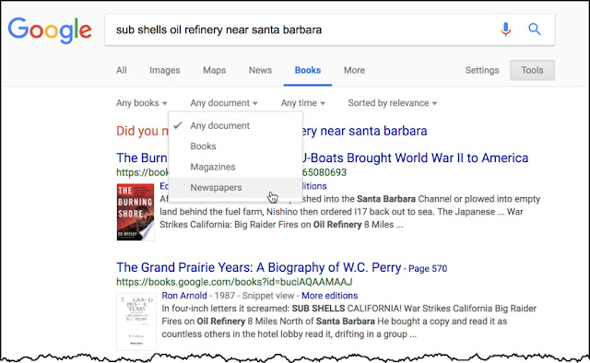This screenshot has width=590, height=363.
Task: Click the microphone voice search icon
Action: pos(506,29)
